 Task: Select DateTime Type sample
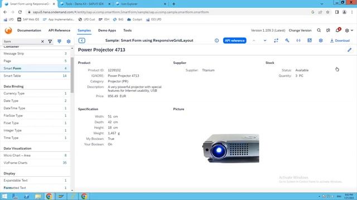coord(35,108)
